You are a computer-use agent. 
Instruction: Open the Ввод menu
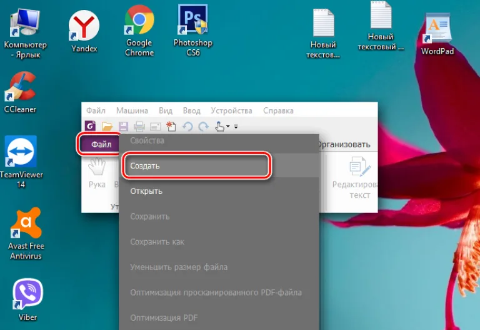tap(192, 110)
